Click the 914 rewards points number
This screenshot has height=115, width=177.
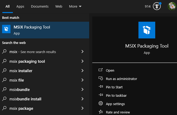coord(148,7)
